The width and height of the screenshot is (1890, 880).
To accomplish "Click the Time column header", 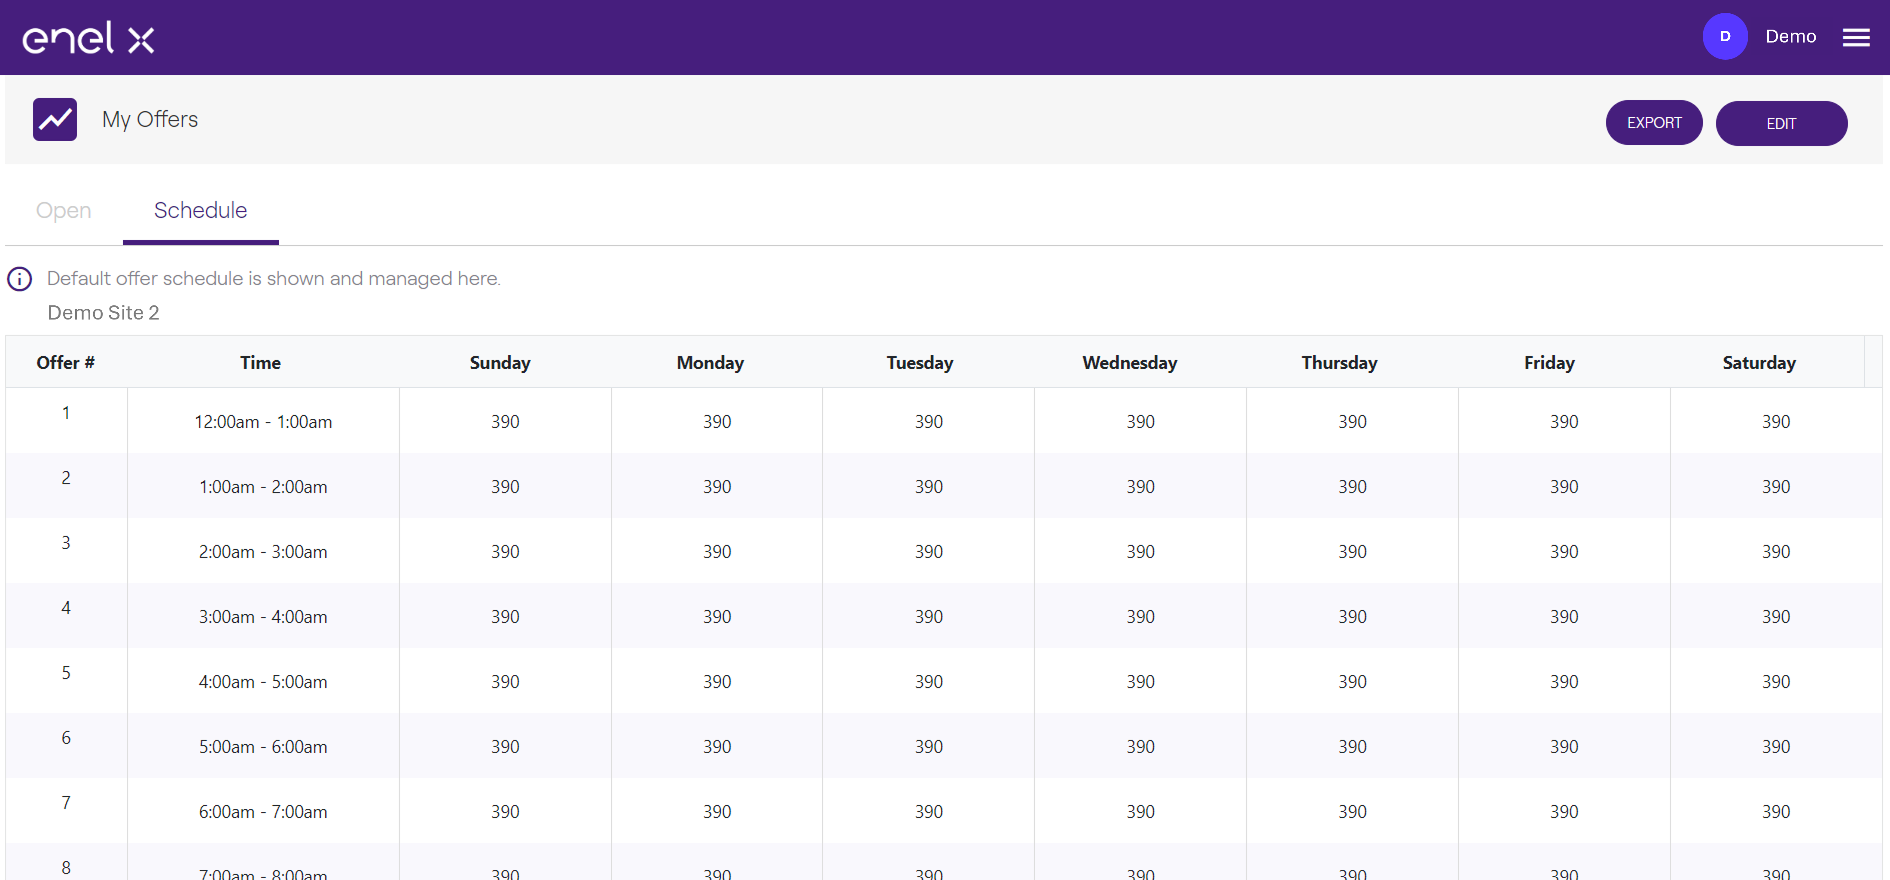I will (x=260, y=363).
